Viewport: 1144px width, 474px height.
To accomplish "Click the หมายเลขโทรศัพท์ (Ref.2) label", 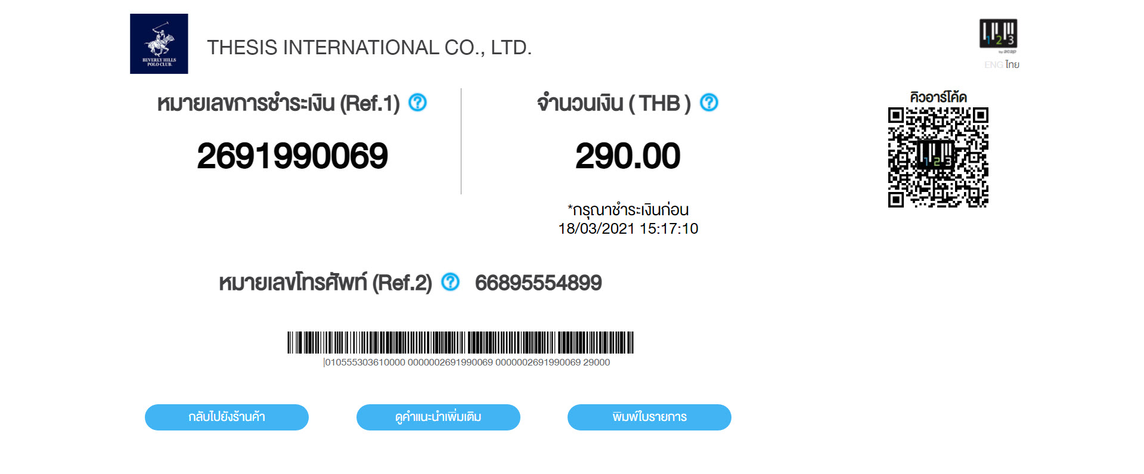I will click(x=325, y=283).
